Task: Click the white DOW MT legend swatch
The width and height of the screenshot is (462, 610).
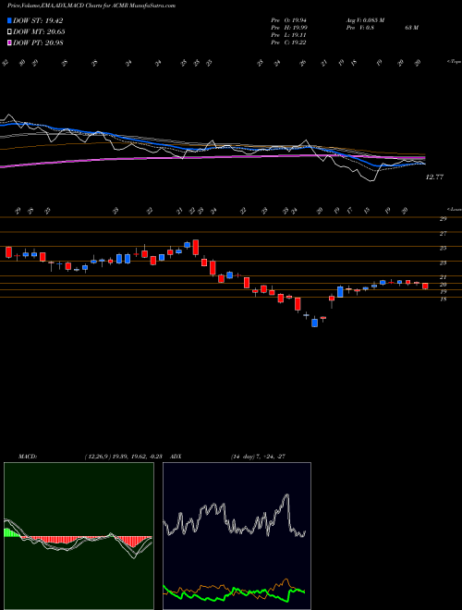Action: click(x=9, y=32)
